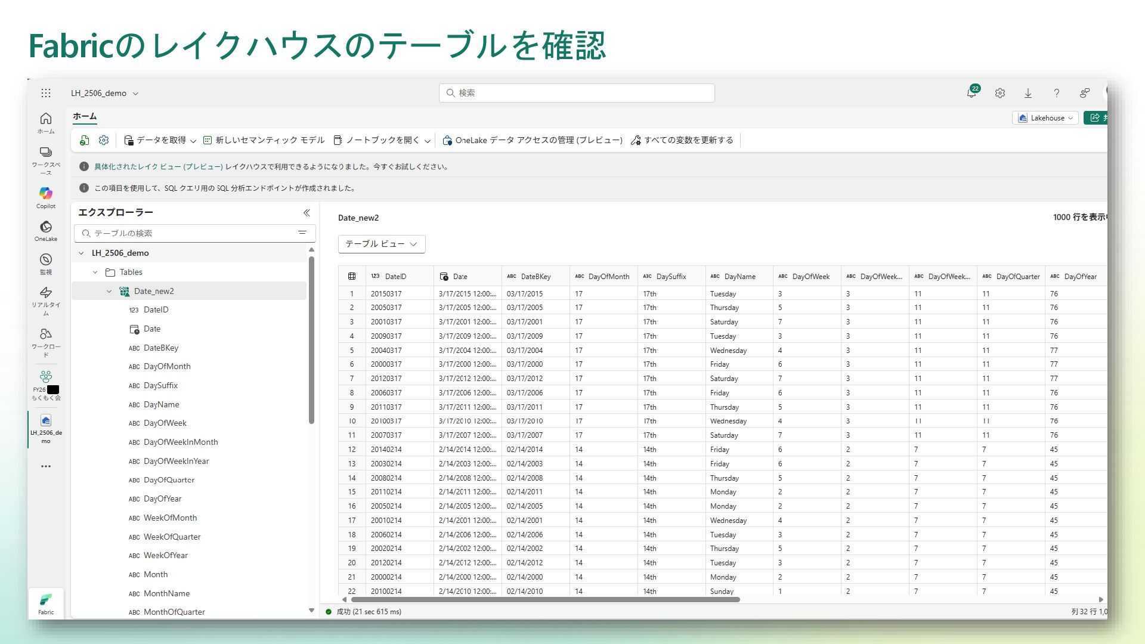This screenshot has width=1145, height=644.
Task: Open リアルタイム in left sidebar
Action: [46, 301]
